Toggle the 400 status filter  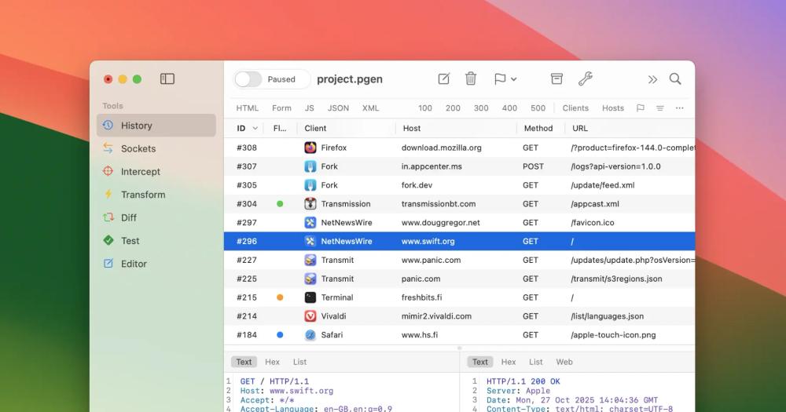pyautogui.click(x=509, y=108)
